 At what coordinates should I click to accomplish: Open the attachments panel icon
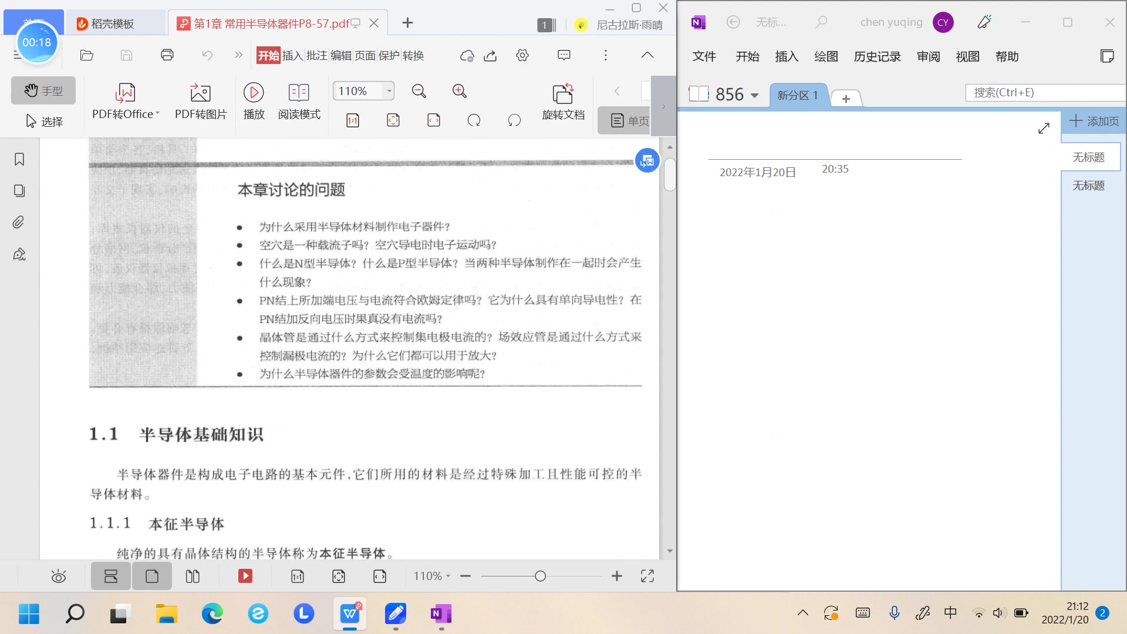[19, 222]
